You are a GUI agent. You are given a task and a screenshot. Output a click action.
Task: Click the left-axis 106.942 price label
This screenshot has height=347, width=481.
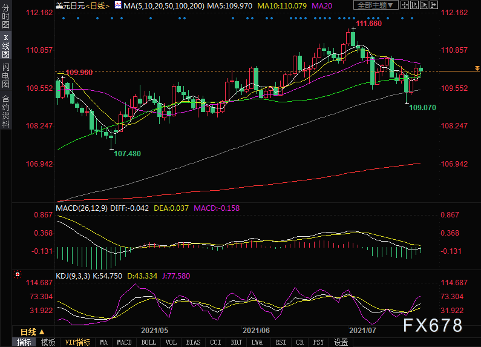coord(39,164)
